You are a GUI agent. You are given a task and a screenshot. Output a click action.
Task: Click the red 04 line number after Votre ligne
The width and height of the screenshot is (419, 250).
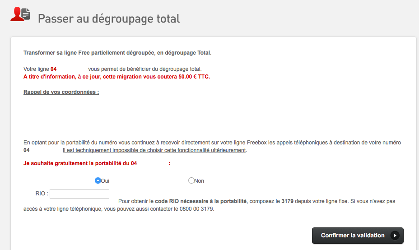tap(53, 69)
